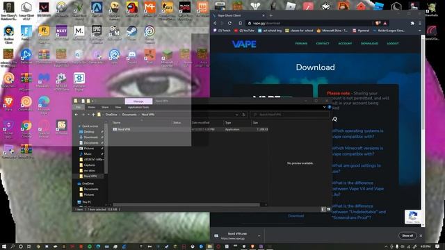The image size is (445, 250).
Task: Go up one folder in File Explorer
Action: pos(93,115)
